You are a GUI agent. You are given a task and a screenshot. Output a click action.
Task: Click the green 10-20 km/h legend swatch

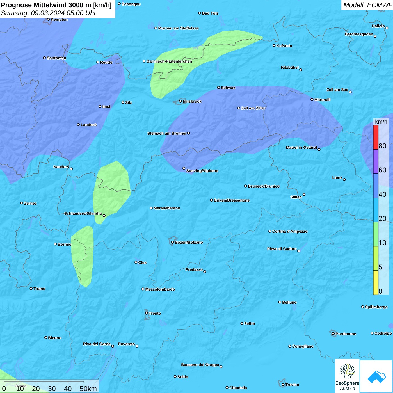[376, 234]
